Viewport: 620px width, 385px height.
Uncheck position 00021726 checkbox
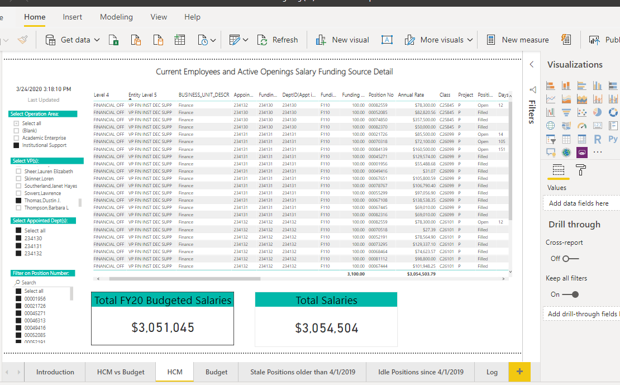point(18,306)
